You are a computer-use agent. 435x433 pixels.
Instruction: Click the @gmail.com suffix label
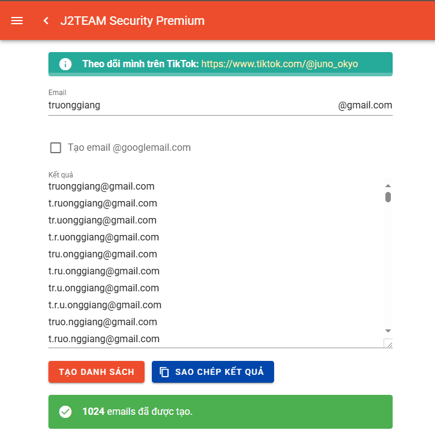click(365, 105)
